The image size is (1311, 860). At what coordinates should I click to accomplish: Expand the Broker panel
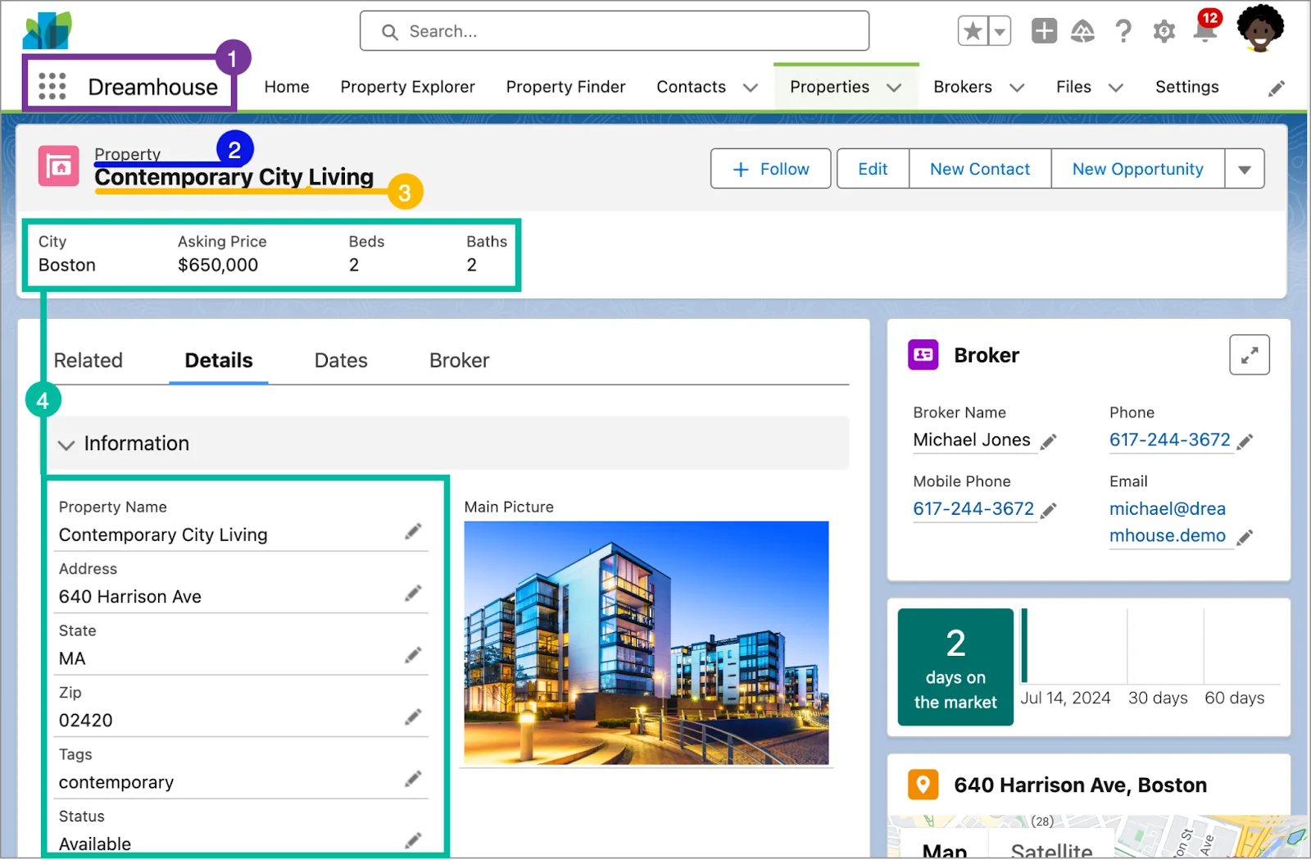pos(1249,355)
